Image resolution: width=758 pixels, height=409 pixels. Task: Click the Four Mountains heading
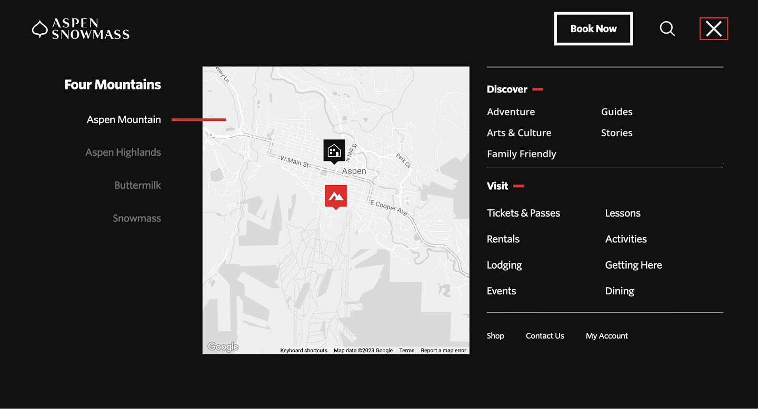113,85
